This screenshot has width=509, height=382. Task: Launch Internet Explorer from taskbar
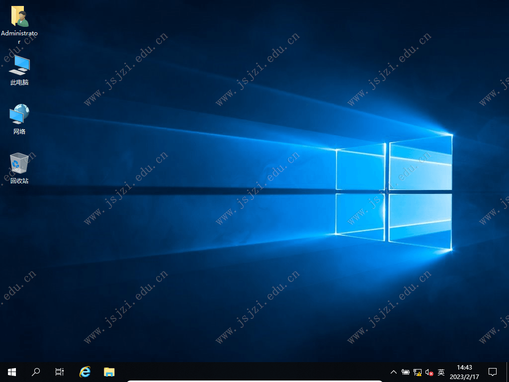pos(85,372)
